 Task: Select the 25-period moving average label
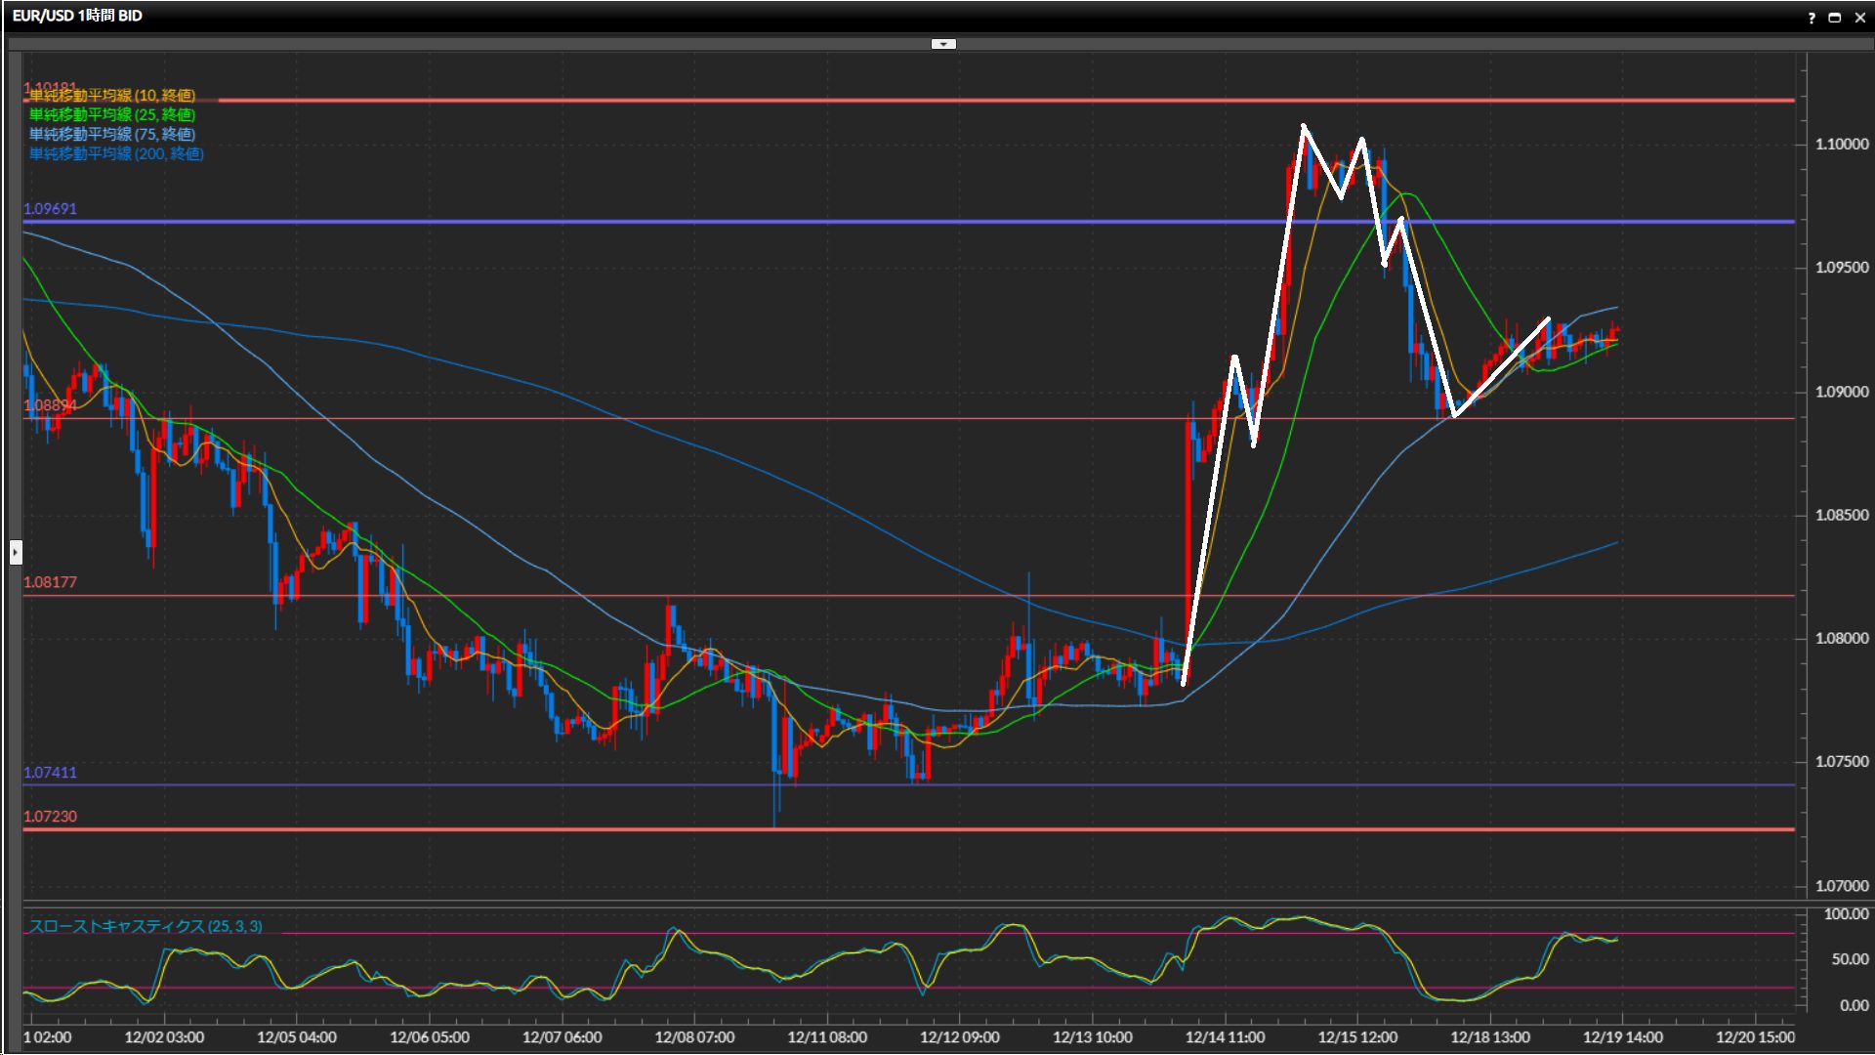[x=112, y=114]
